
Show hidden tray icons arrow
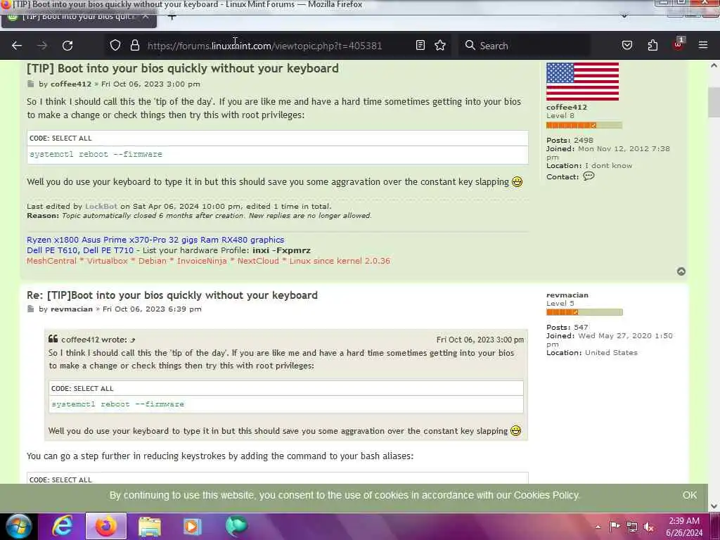click(598, 527)
